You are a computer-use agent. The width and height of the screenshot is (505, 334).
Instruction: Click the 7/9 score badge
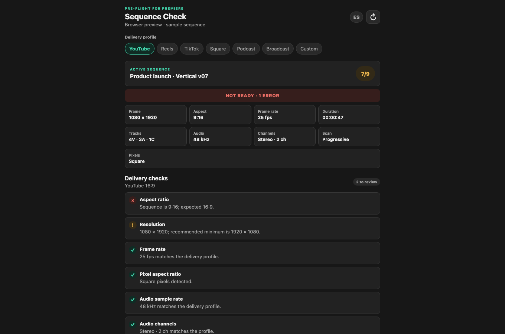[x=365, y=74]
